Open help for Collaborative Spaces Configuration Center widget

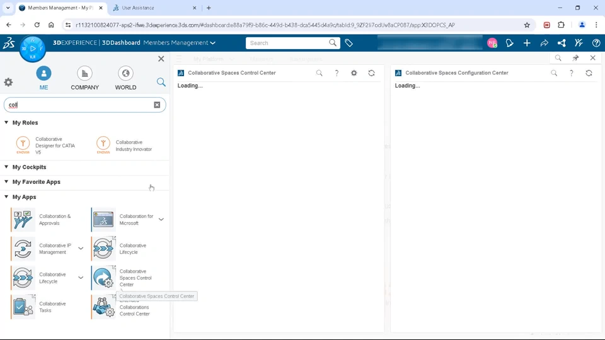click(572, 73)
